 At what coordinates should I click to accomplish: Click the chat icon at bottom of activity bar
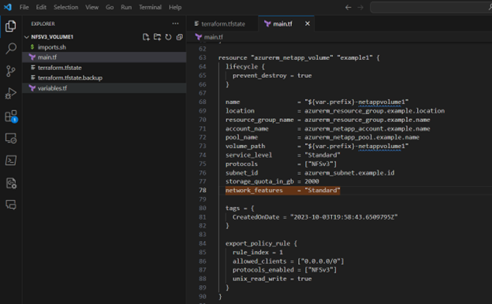[x=11, y=205]
